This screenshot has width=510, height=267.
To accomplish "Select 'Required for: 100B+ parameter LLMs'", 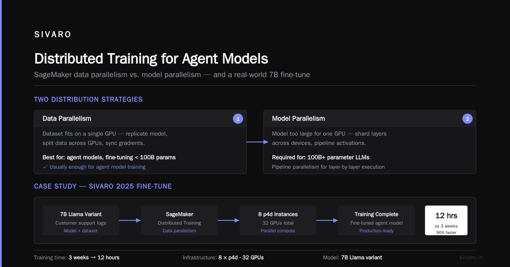I will pyautogui.click(x=321, y=157).
